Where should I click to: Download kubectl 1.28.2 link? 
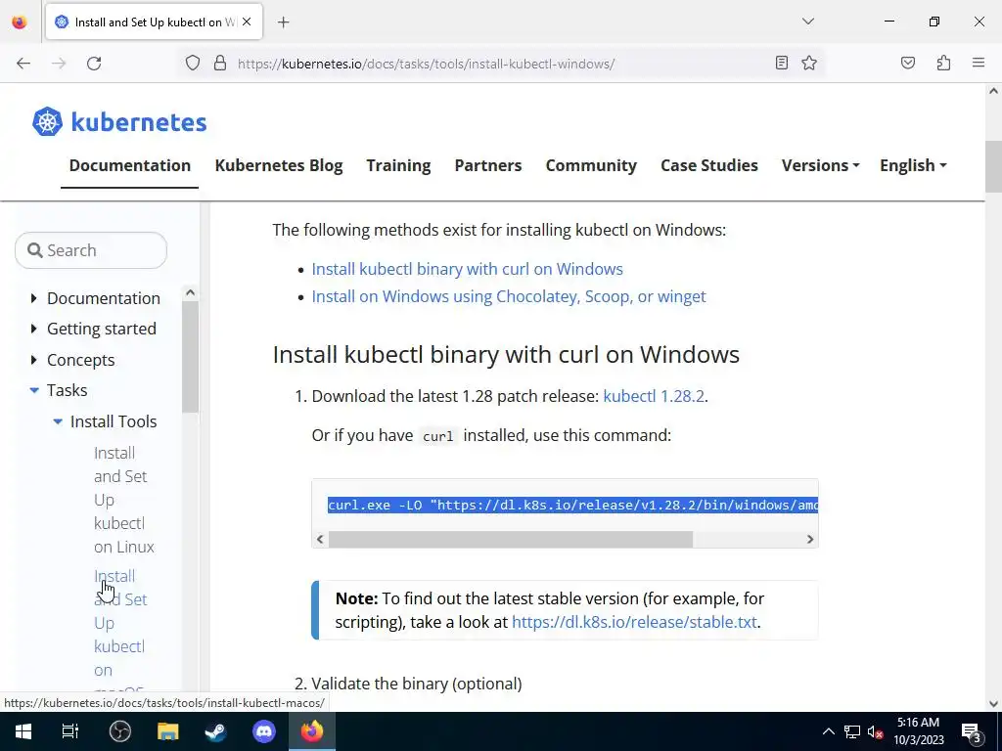point(653,396)
